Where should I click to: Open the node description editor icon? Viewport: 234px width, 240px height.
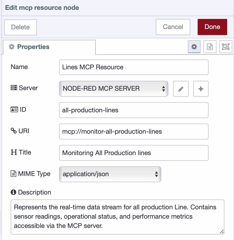pyautogui.click(x=210, y=47)
